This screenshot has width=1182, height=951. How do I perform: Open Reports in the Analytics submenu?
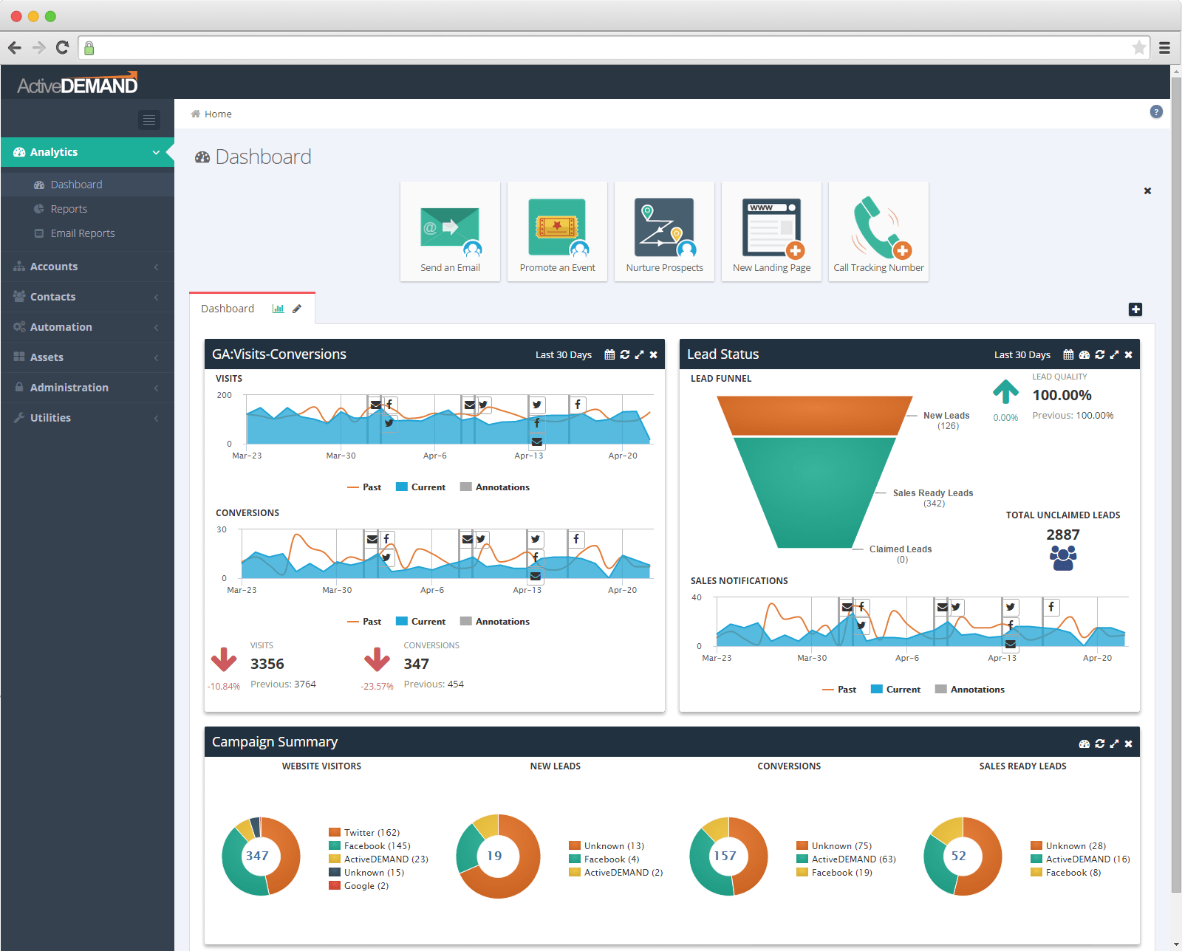tap(87, 209)
